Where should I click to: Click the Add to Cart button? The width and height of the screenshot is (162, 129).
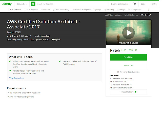pos(128,66)
